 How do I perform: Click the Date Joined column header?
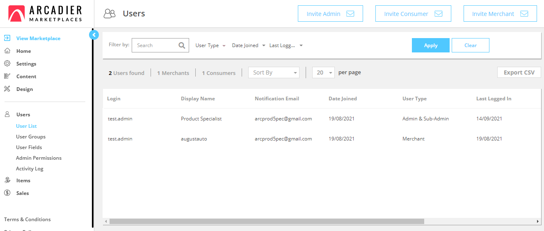343,99
